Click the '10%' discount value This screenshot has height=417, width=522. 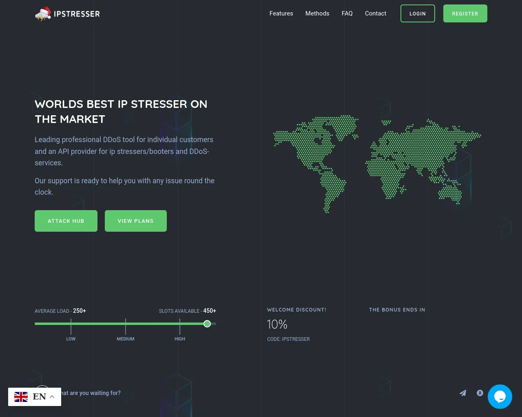tap(277, 325)
